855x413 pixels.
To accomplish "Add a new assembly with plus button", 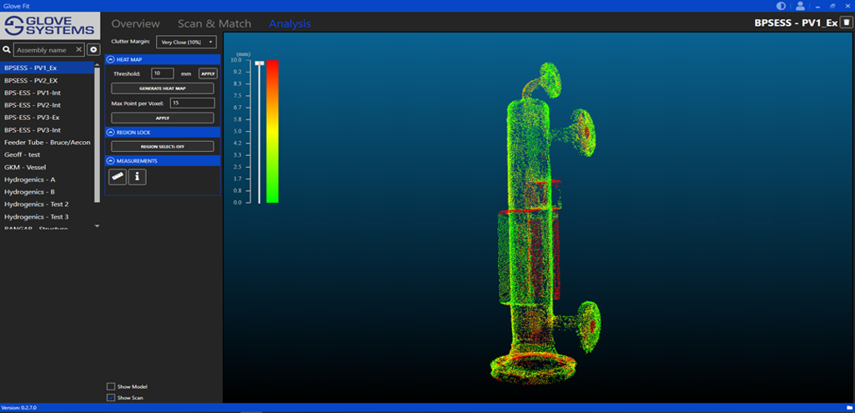I will 93,50.
